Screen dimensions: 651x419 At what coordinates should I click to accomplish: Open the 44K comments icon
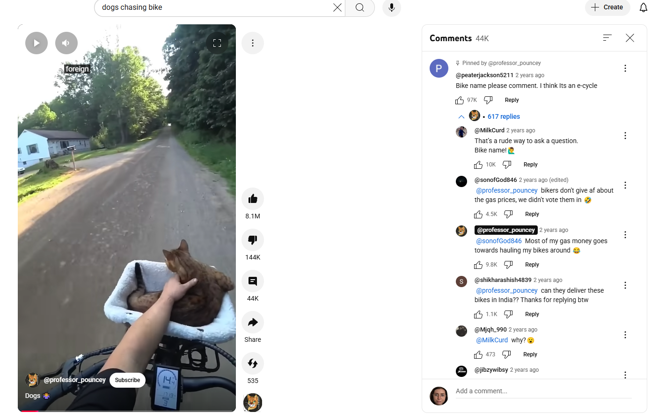coord(253,281)
